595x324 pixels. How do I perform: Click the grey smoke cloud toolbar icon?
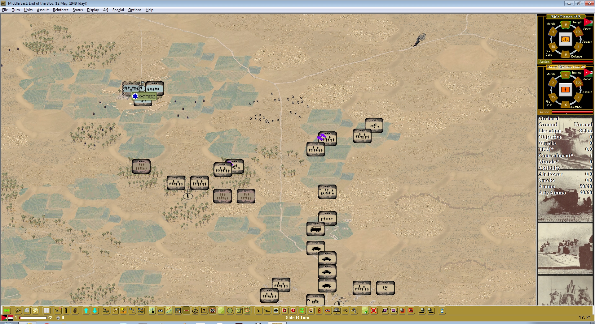coord(27,310)
